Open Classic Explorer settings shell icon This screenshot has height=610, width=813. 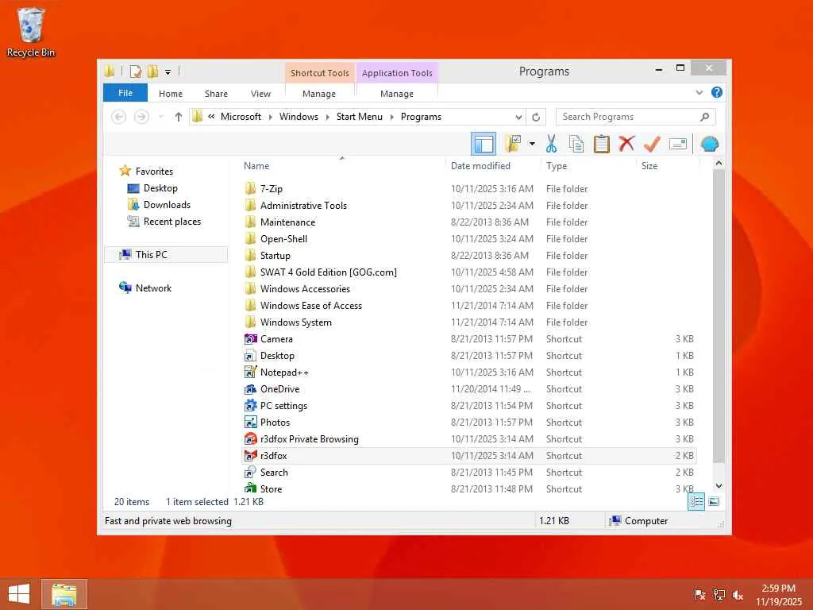(x=709, y=144)
